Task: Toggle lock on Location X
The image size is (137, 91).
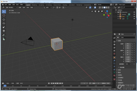Action: pos(132,44)
